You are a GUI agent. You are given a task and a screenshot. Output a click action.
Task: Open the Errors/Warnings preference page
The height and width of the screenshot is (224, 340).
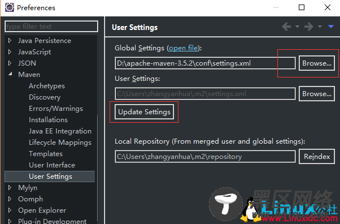[56, 109]
